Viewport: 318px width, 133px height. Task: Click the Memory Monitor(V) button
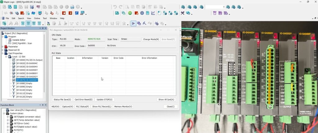click(123, 106)
